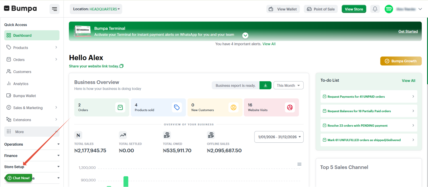Open the Extensions menu item

[x=32, y=120]
